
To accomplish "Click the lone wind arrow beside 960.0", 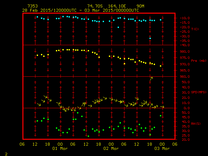I will pos(151,79).
